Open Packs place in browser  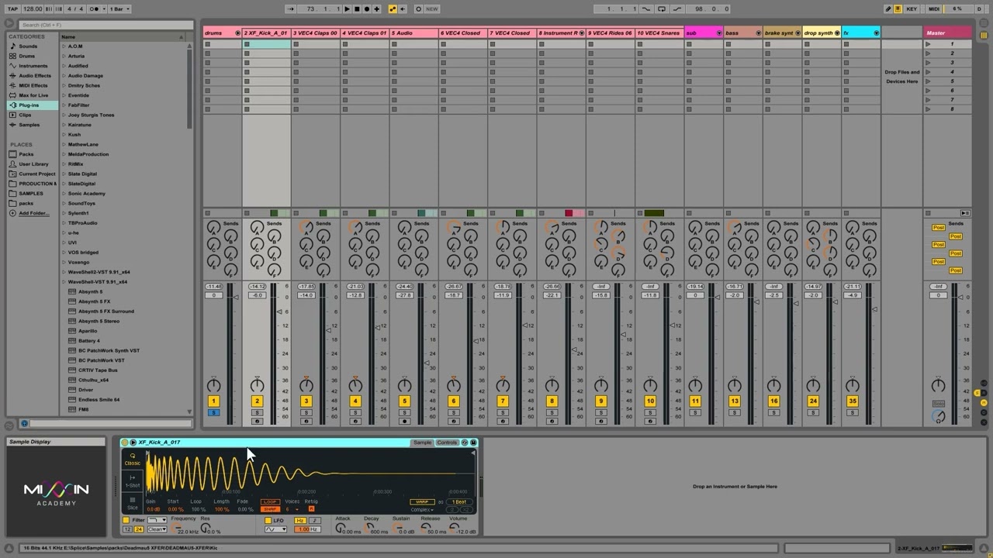(x=26, y=154)
